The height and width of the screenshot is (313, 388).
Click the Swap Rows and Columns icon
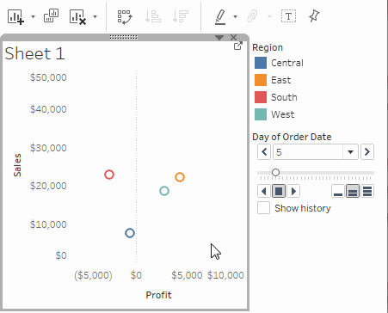pyautogui.click(x=125, y=17)
